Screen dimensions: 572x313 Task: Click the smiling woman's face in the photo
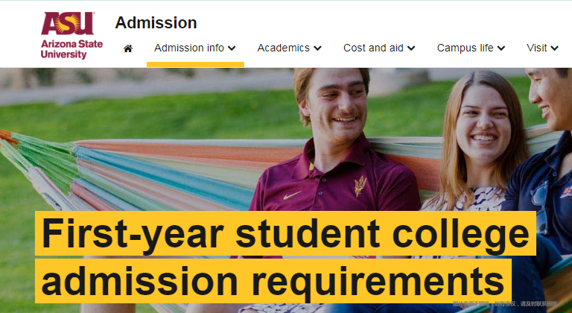coord(482,126)
